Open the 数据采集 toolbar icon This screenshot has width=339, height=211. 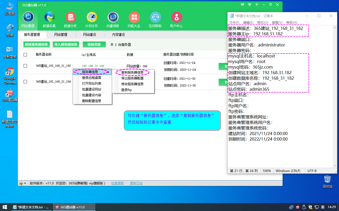49,20
